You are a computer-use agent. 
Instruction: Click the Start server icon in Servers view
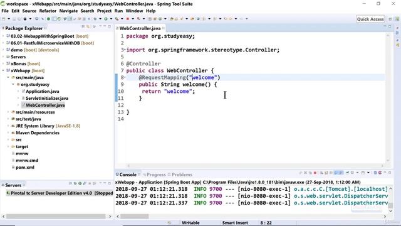pyautogui.click(x=80, y=183)
